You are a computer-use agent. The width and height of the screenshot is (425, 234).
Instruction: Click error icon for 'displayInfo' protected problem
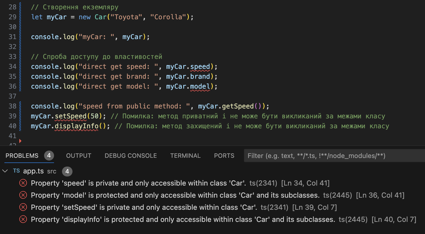23,219
